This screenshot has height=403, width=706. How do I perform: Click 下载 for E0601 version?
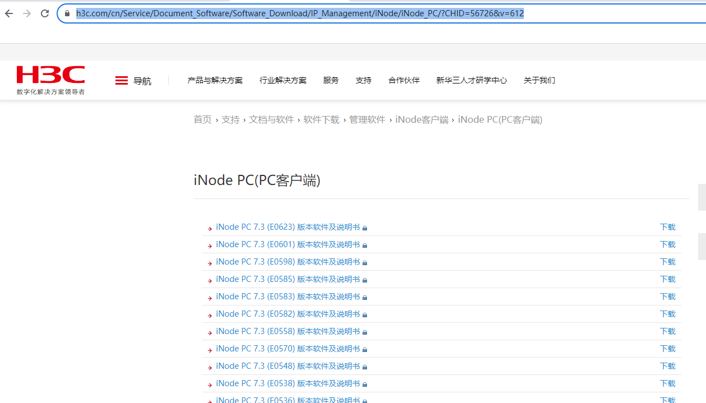[x=667, y=244]
